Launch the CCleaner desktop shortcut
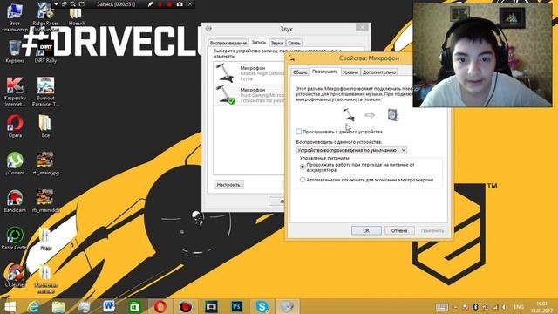The height and width of the screenshot is (314, 558). coord(15,276)
